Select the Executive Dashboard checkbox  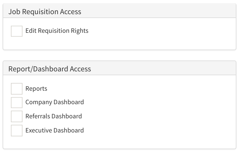17,131
